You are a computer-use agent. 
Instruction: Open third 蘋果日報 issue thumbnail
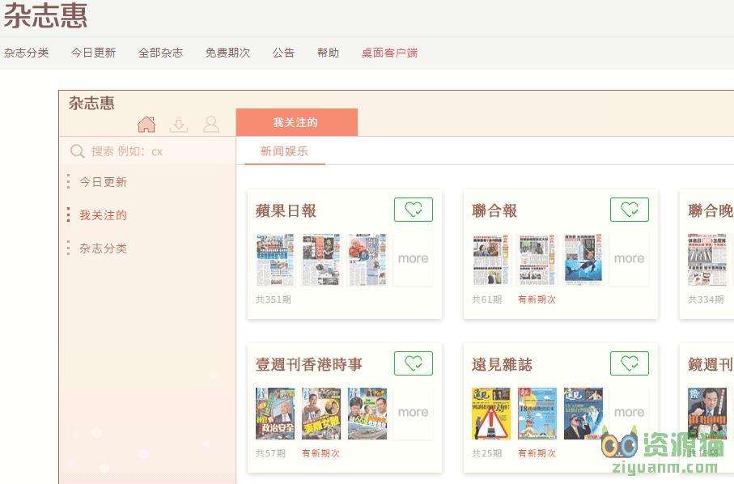(x=367, y=260)
